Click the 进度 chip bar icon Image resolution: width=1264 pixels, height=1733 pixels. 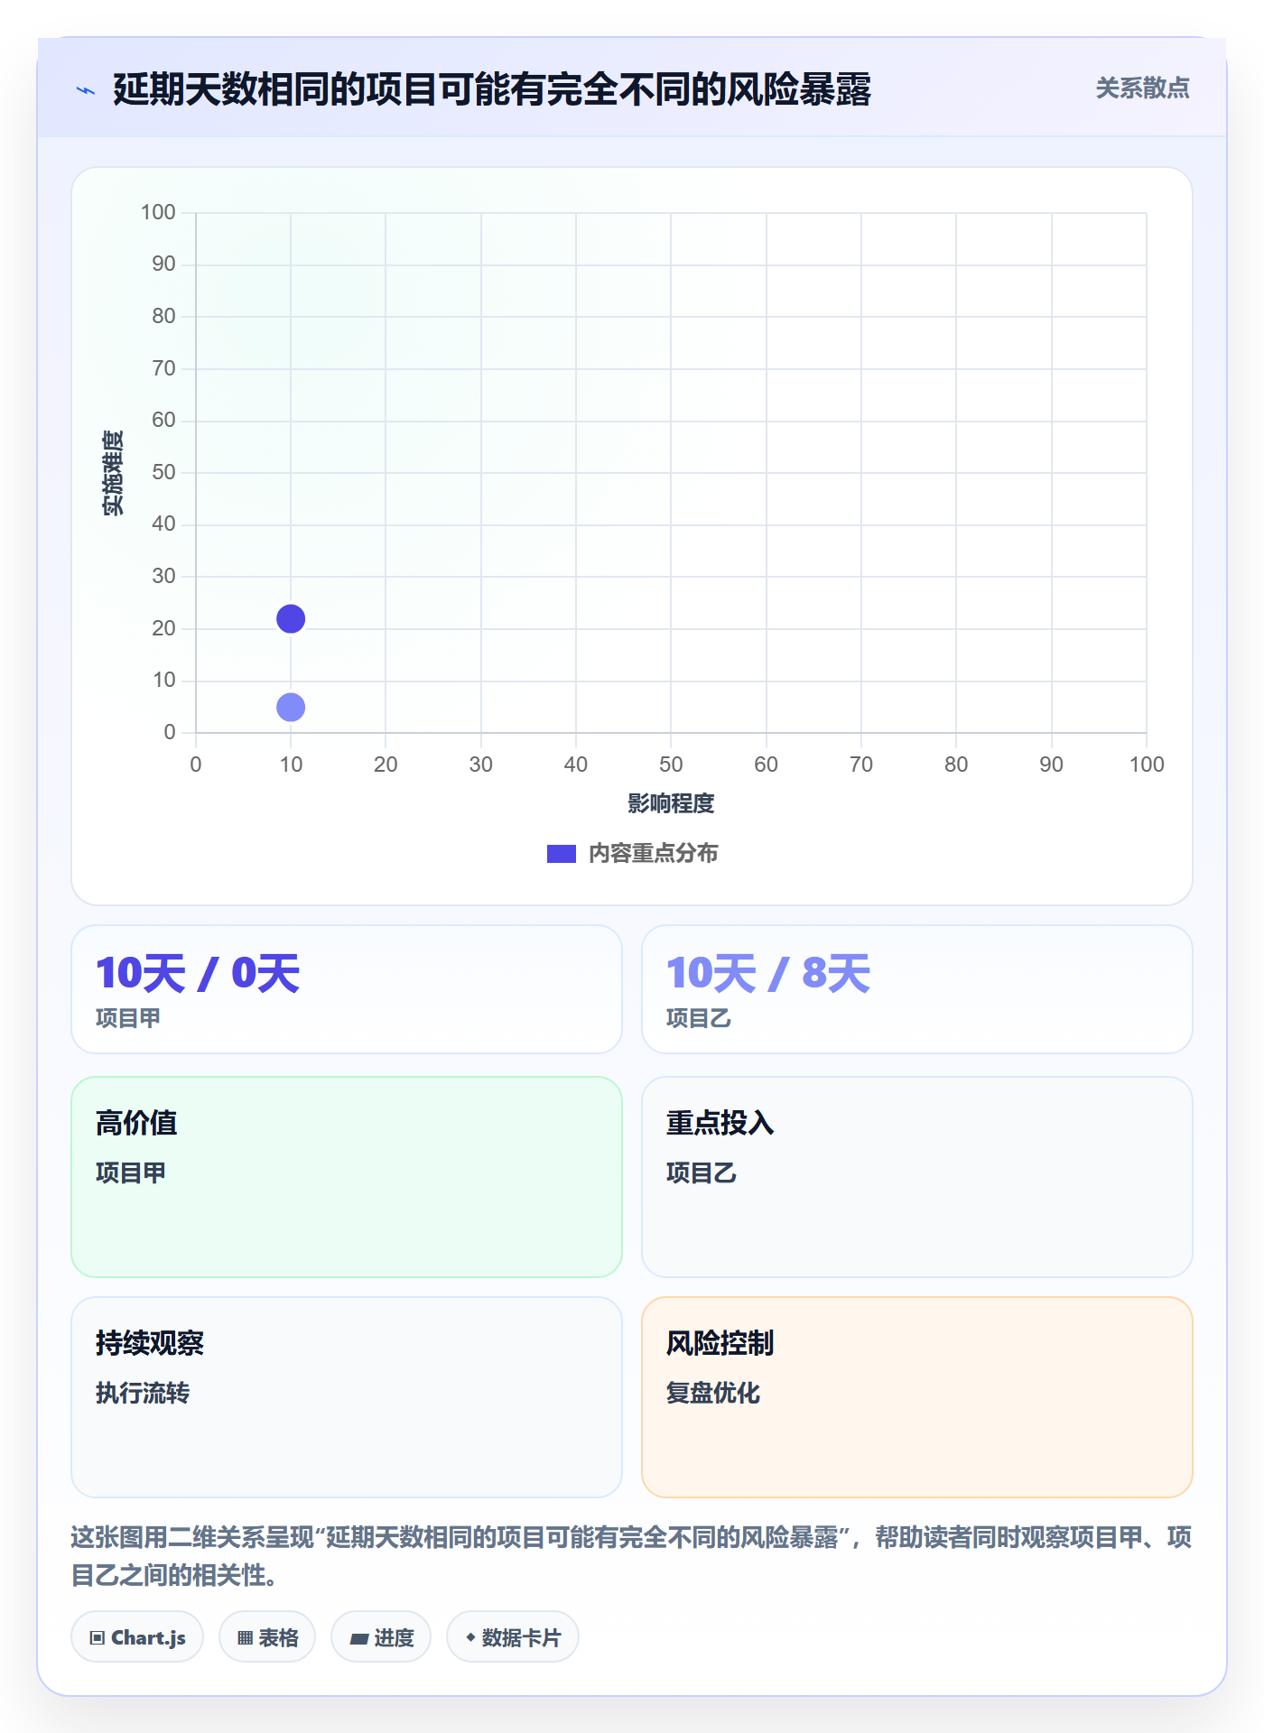(x=359, y=1639)
